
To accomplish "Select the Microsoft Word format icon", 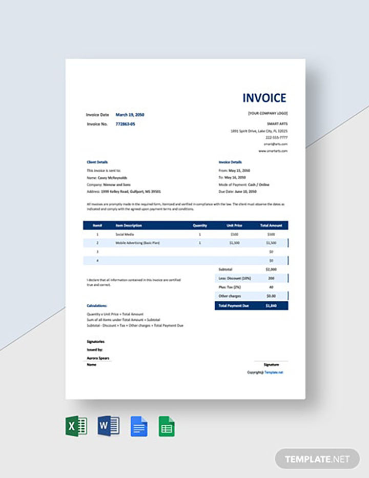I will coord(108,426).
